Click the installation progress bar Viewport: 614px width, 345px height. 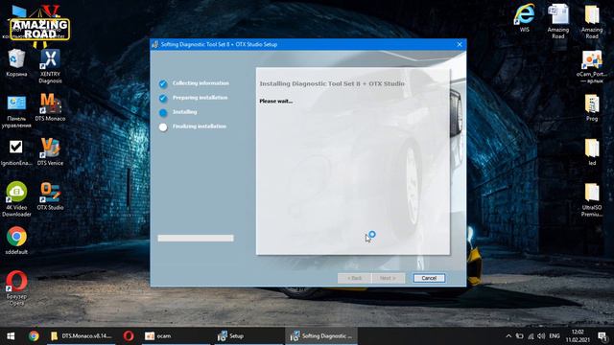click(196, 239)
